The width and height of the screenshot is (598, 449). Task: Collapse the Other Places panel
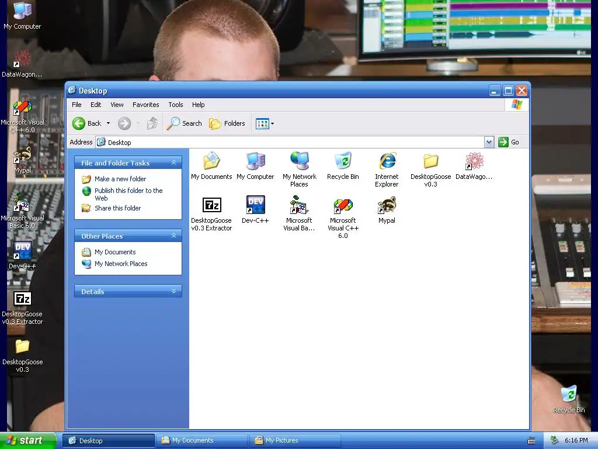174,236
